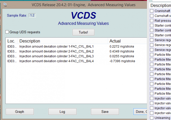This screenshot has width=171, height=120.
Task: Select the Rail pressure checkbox
Action: [152, 21]
